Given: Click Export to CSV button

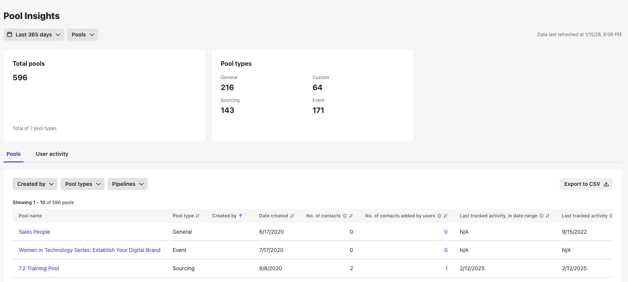Looking at the screenshot, I should coord(586,184).
